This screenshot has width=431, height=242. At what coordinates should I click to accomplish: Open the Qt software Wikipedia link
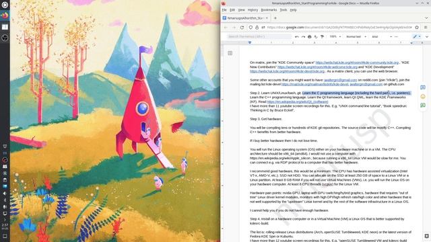click(x=298, y=102)
